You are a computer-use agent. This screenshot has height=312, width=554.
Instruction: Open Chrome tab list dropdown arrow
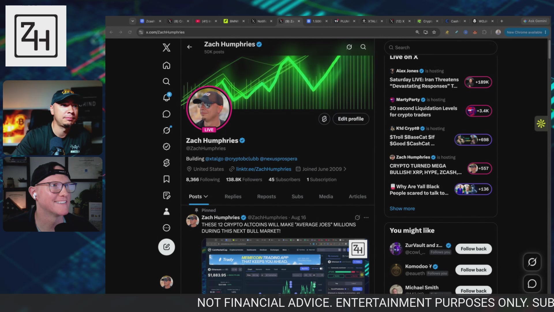click(x=132, y=21)
